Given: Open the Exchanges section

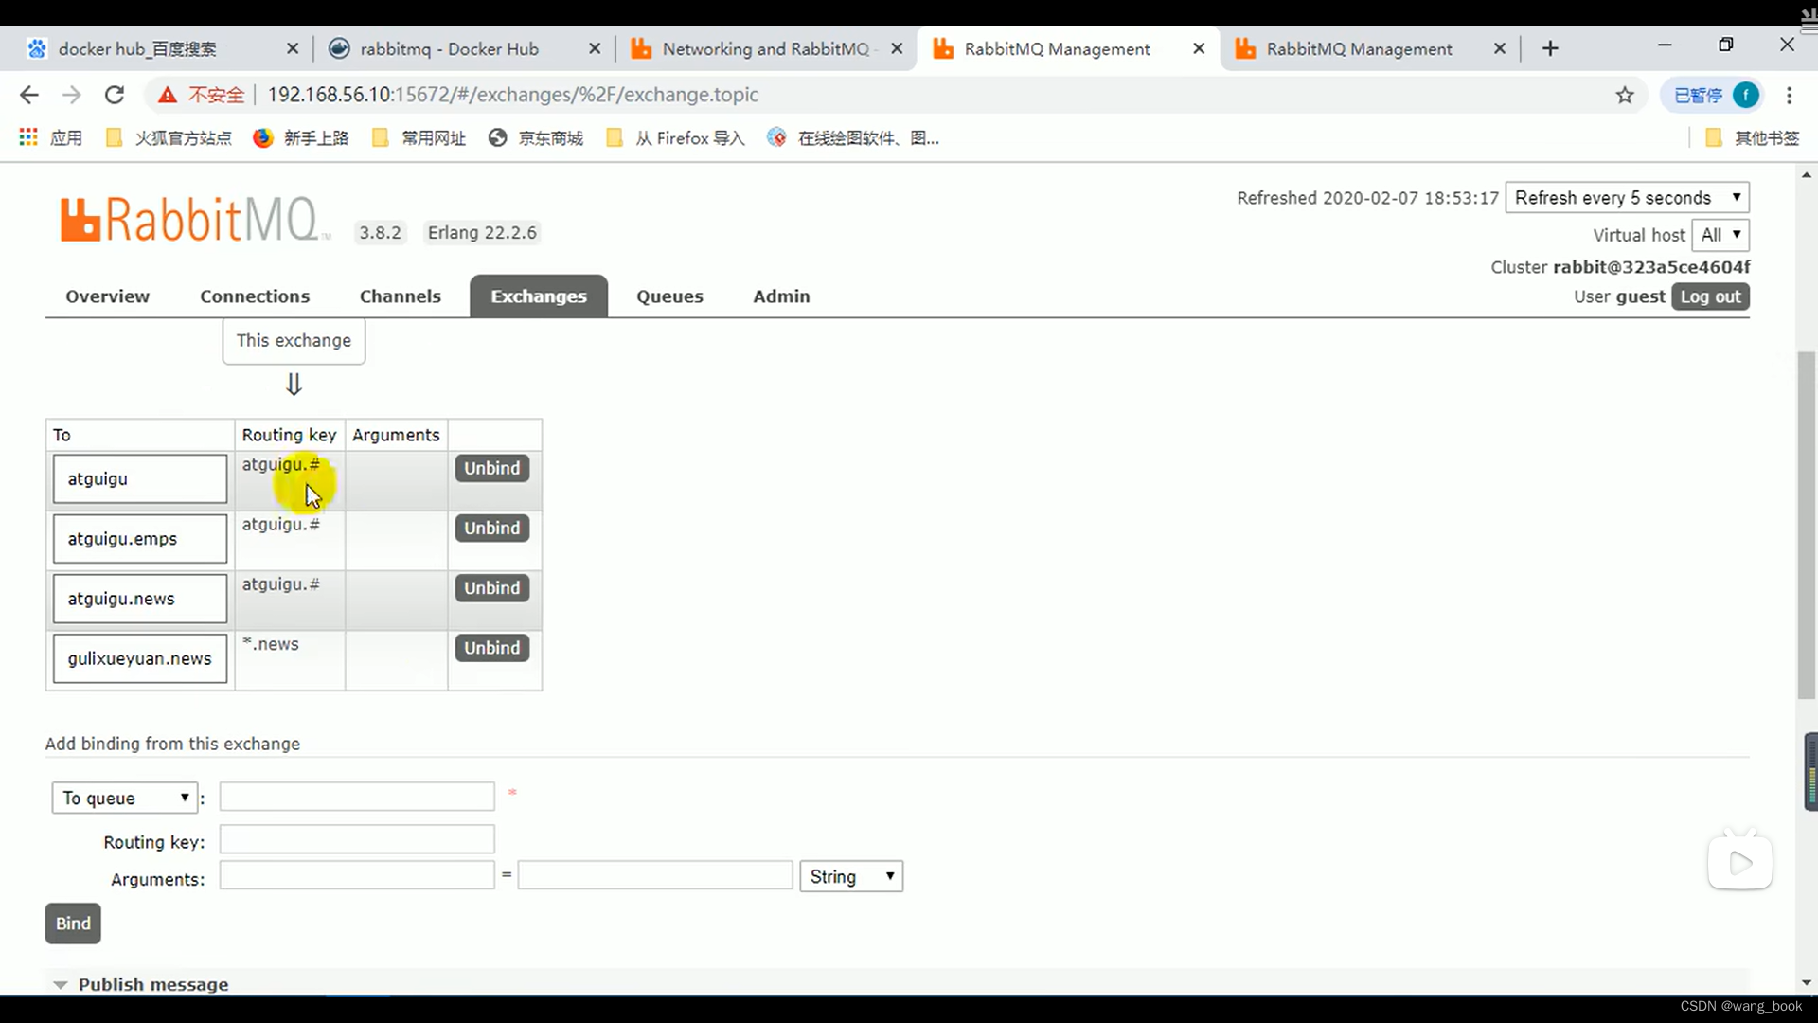Looking at the screenshot, I should pyautogui.click(x=539, y=296).
